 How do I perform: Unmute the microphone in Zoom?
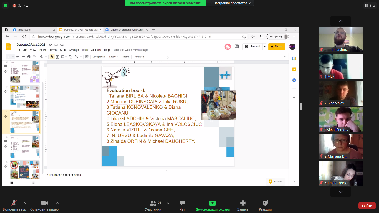pyautogui.click(x=14, y=203)
